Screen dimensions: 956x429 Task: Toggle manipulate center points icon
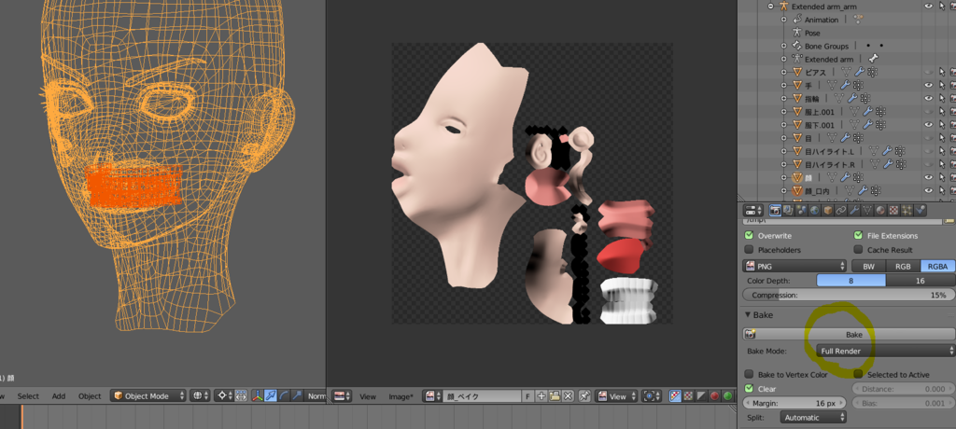coord(240,396)
